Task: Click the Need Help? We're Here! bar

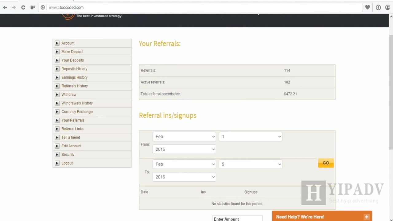Action: [322, 217]
